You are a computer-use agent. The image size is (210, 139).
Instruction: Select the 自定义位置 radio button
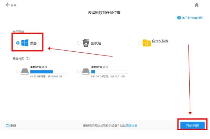coord(140,43)
